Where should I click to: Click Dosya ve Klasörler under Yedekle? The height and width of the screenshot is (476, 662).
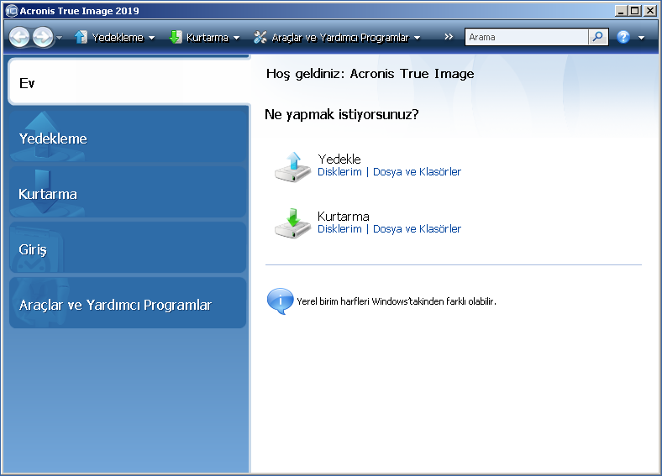pyautogui.click(x=417, y=172)
